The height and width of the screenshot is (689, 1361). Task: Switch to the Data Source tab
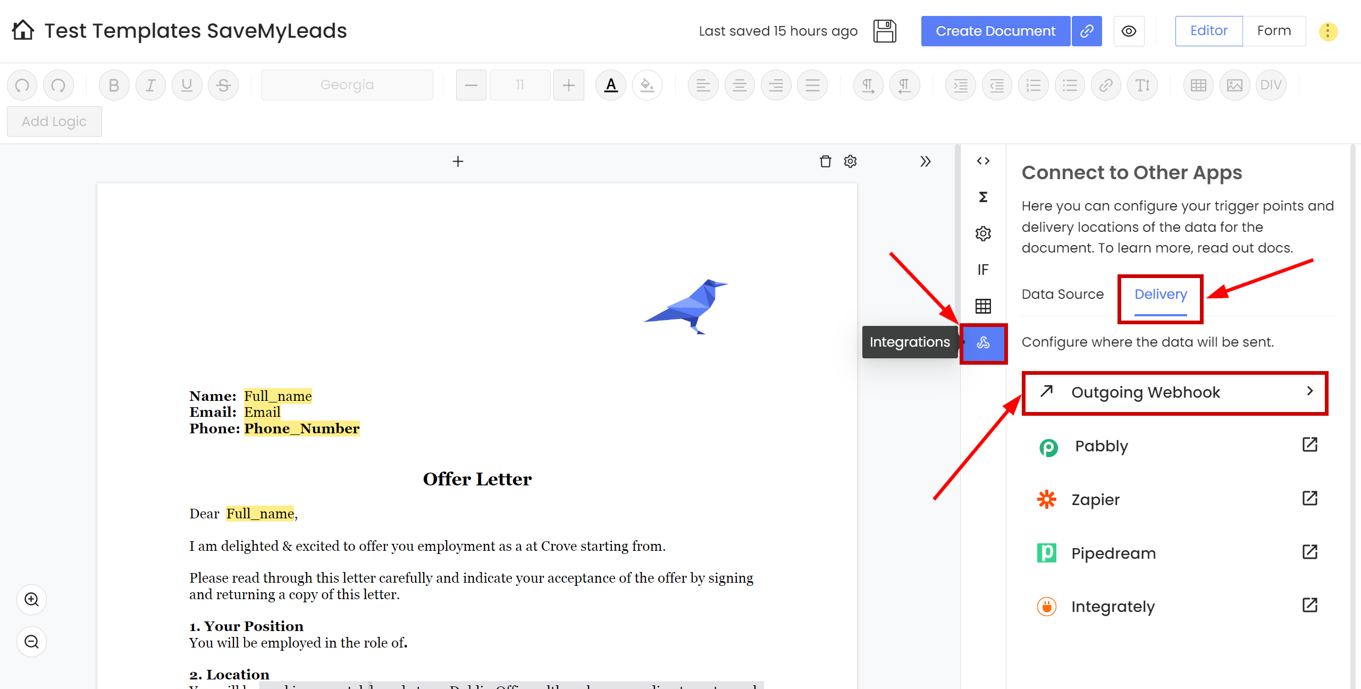pyautogui.click(x=1063, y=294)
